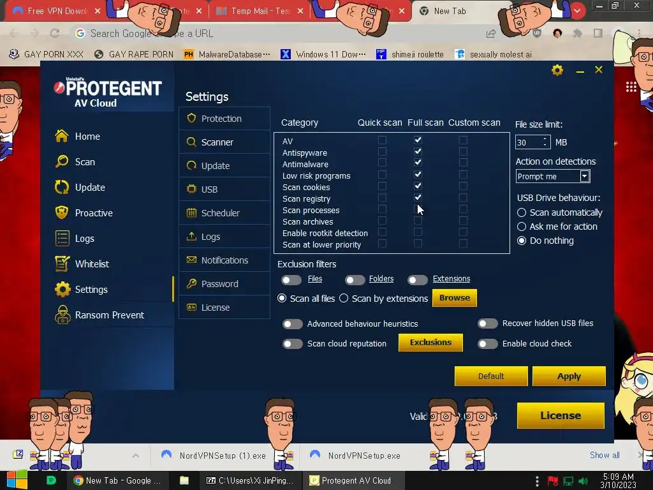Click the Browse button
653x490 pixels.
[454, 298]
